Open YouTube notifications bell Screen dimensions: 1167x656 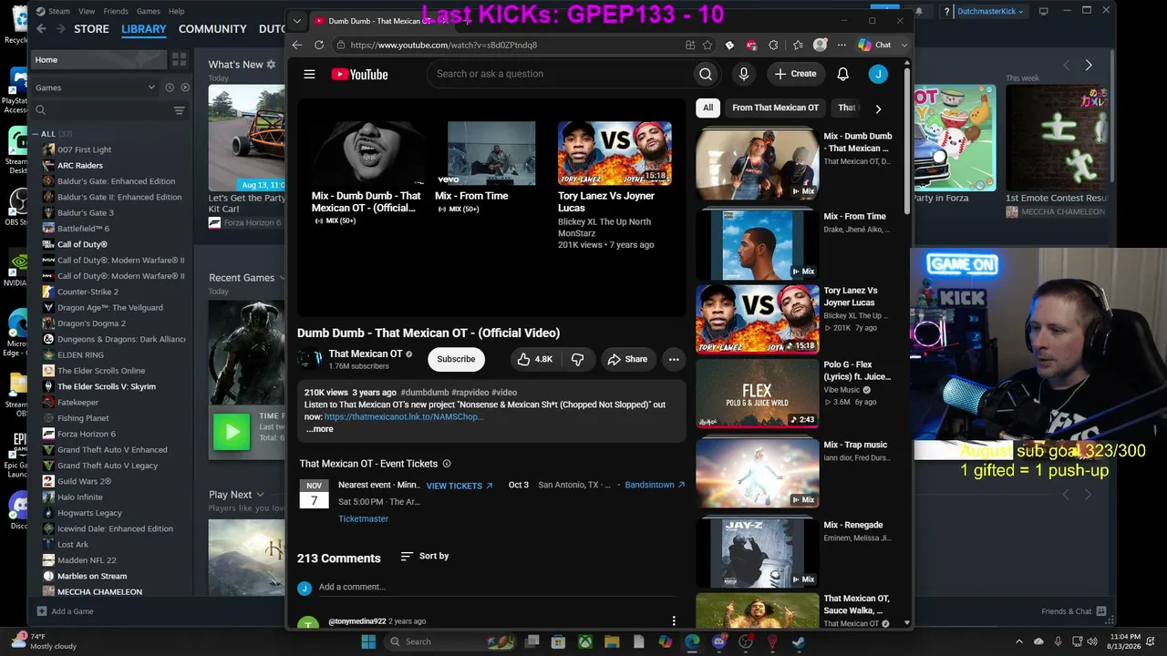[x=843, y=74]
